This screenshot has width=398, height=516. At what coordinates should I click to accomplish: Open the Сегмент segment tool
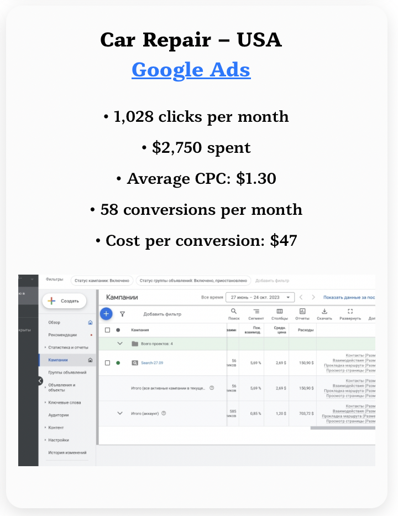(256, 314)
